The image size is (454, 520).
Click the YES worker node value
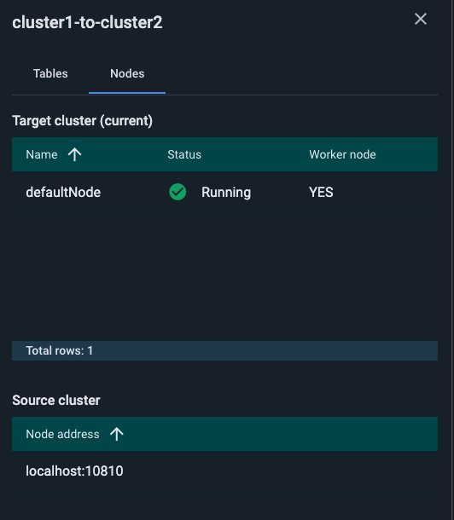pyautogui.click(x=321, y=193)
